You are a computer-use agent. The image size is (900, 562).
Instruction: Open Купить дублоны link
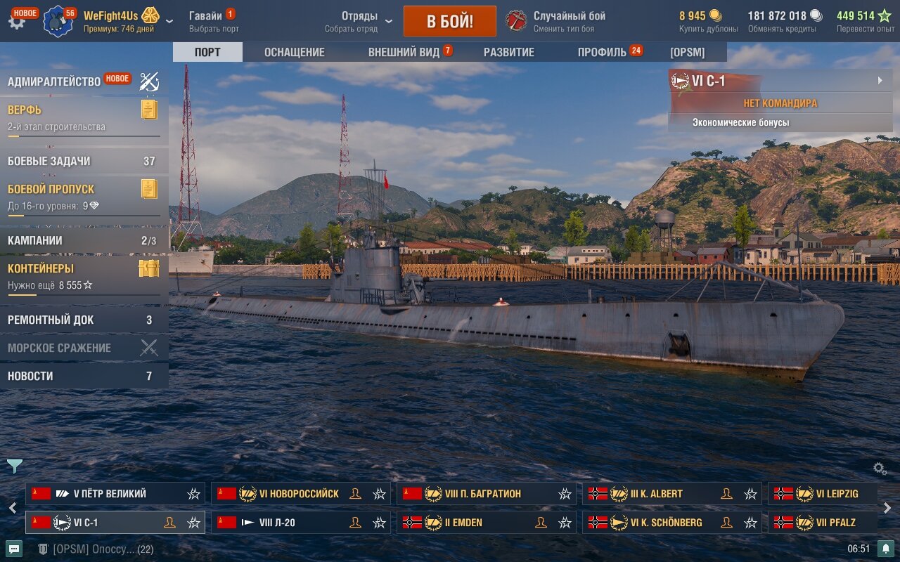709,29
